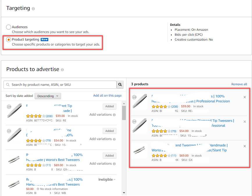Image resolution: width=252 pixels, height=196 pixels.
Task: Click the (79) review count in selected products
Action: (174, 131)
